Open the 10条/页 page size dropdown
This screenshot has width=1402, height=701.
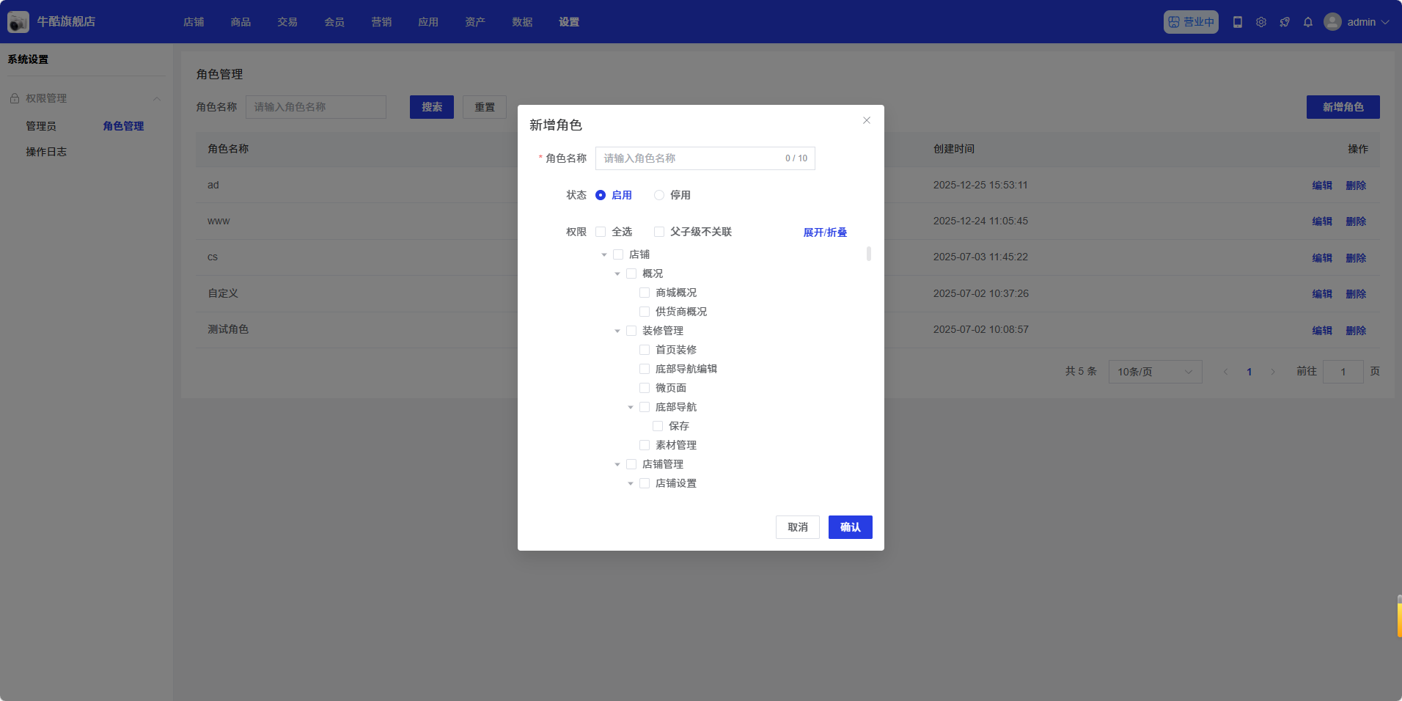pyautogui.click(x=1155, y=372)
